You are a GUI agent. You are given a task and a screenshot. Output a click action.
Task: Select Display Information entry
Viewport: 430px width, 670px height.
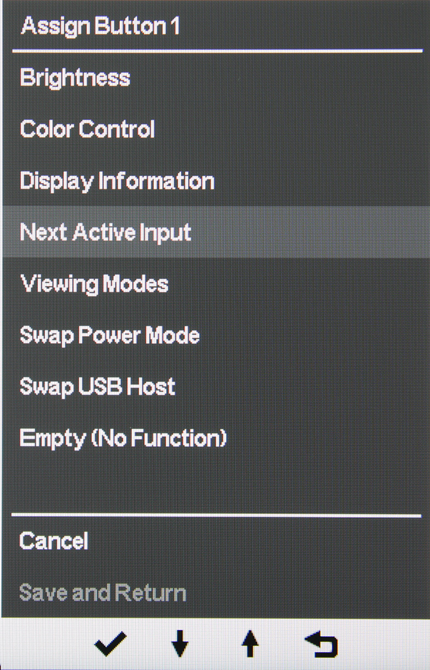(x=117, y=181)
